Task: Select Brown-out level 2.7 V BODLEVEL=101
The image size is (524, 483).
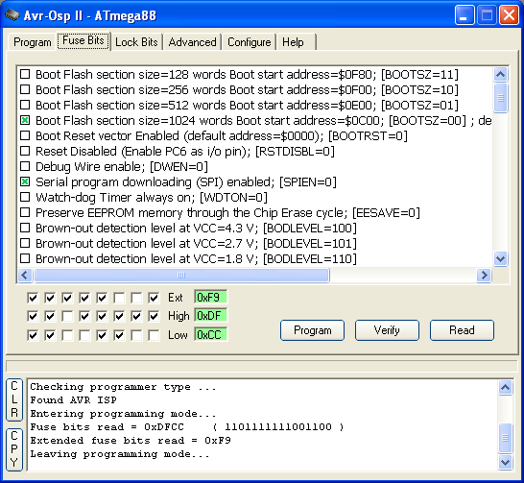Action: pyautogui.click(x=25, y=243)
